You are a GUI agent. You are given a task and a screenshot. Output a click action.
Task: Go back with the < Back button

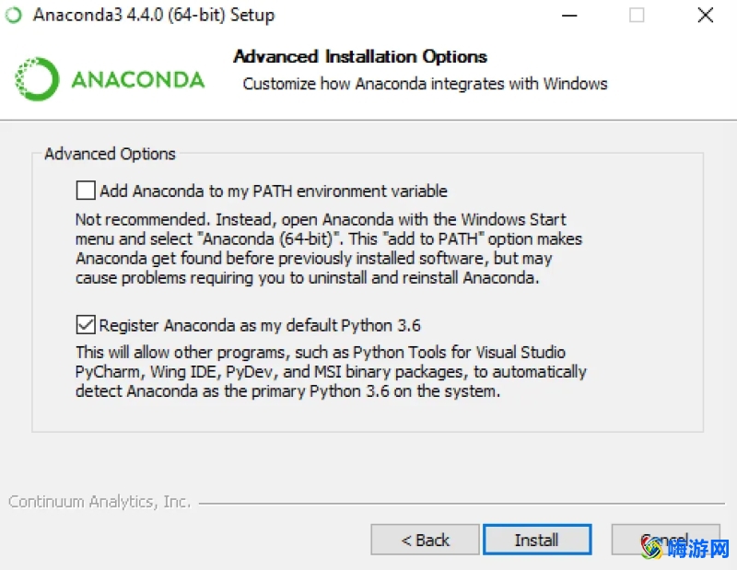pyautogui.click(x=425, y=540)
